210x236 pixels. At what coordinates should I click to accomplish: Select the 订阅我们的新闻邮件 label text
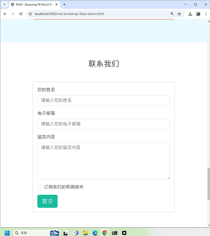point(64,187)
